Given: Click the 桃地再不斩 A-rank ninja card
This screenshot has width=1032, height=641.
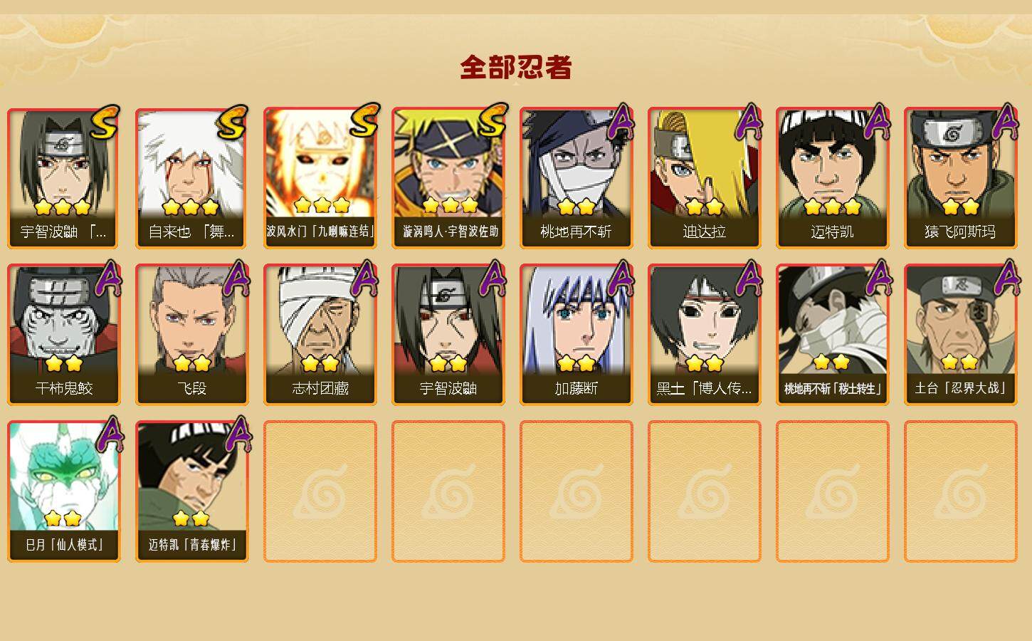Looking at the screenshot, I should click(x=576, y=178).
